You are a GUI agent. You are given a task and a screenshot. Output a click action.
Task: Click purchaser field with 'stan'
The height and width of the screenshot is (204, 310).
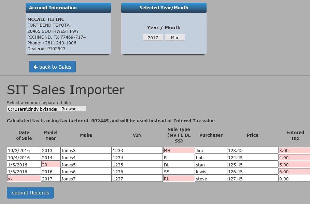210,165
